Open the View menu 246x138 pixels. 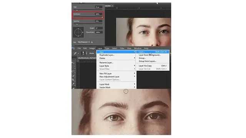(129, 48)
